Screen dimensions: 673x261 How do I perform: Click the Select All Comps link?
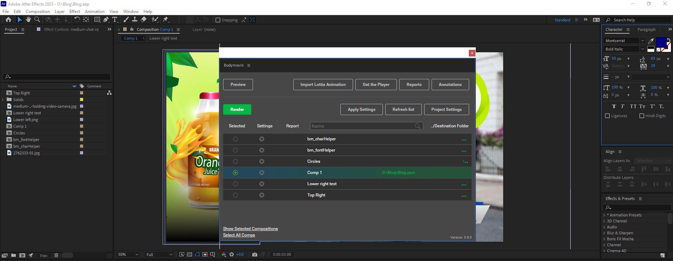(239, 235)
